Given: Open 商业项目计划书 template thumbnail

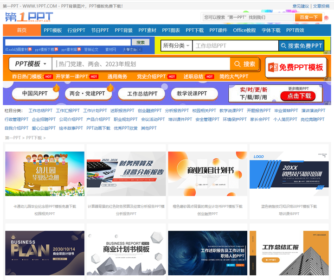Looking at the screenshot, I should click(x=208, y=174).
